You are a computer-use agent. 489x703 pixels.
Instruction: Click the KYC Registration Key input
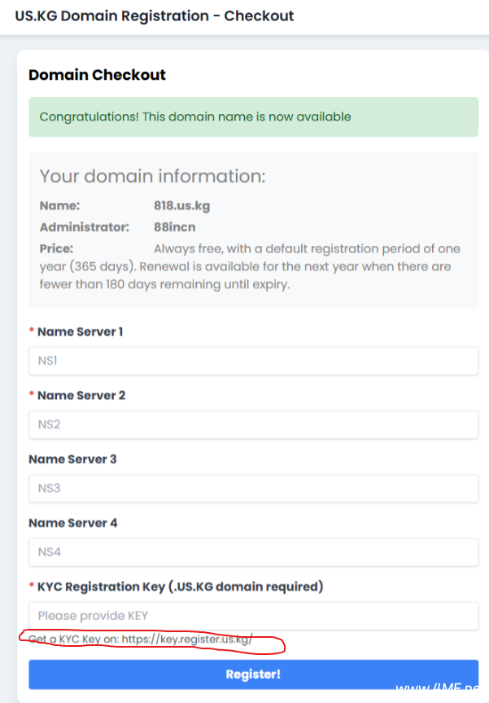[x=253, y=616]
